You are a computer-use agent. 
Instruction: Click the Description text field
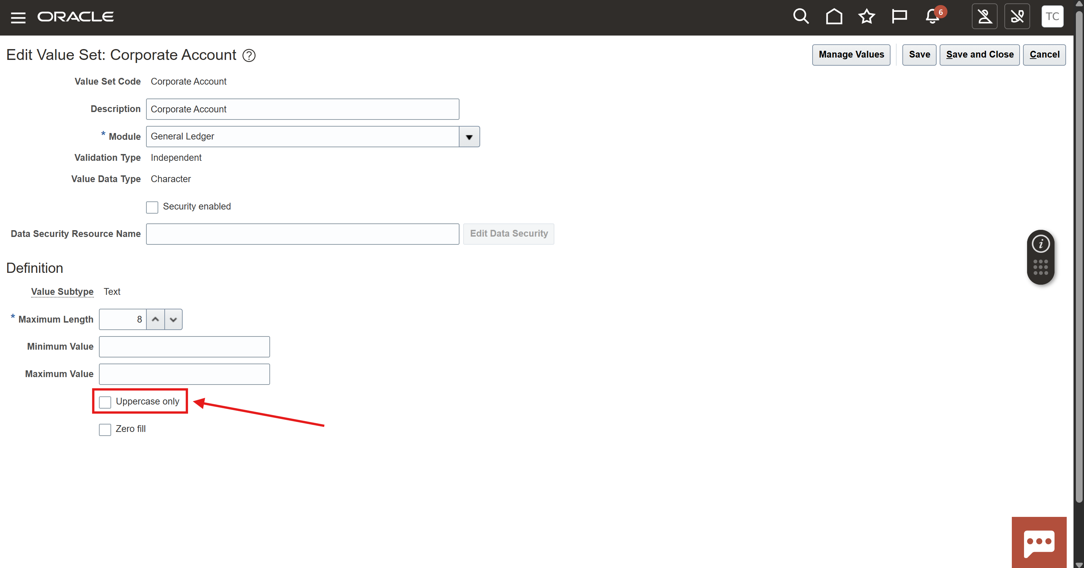[x=302, y=109]
